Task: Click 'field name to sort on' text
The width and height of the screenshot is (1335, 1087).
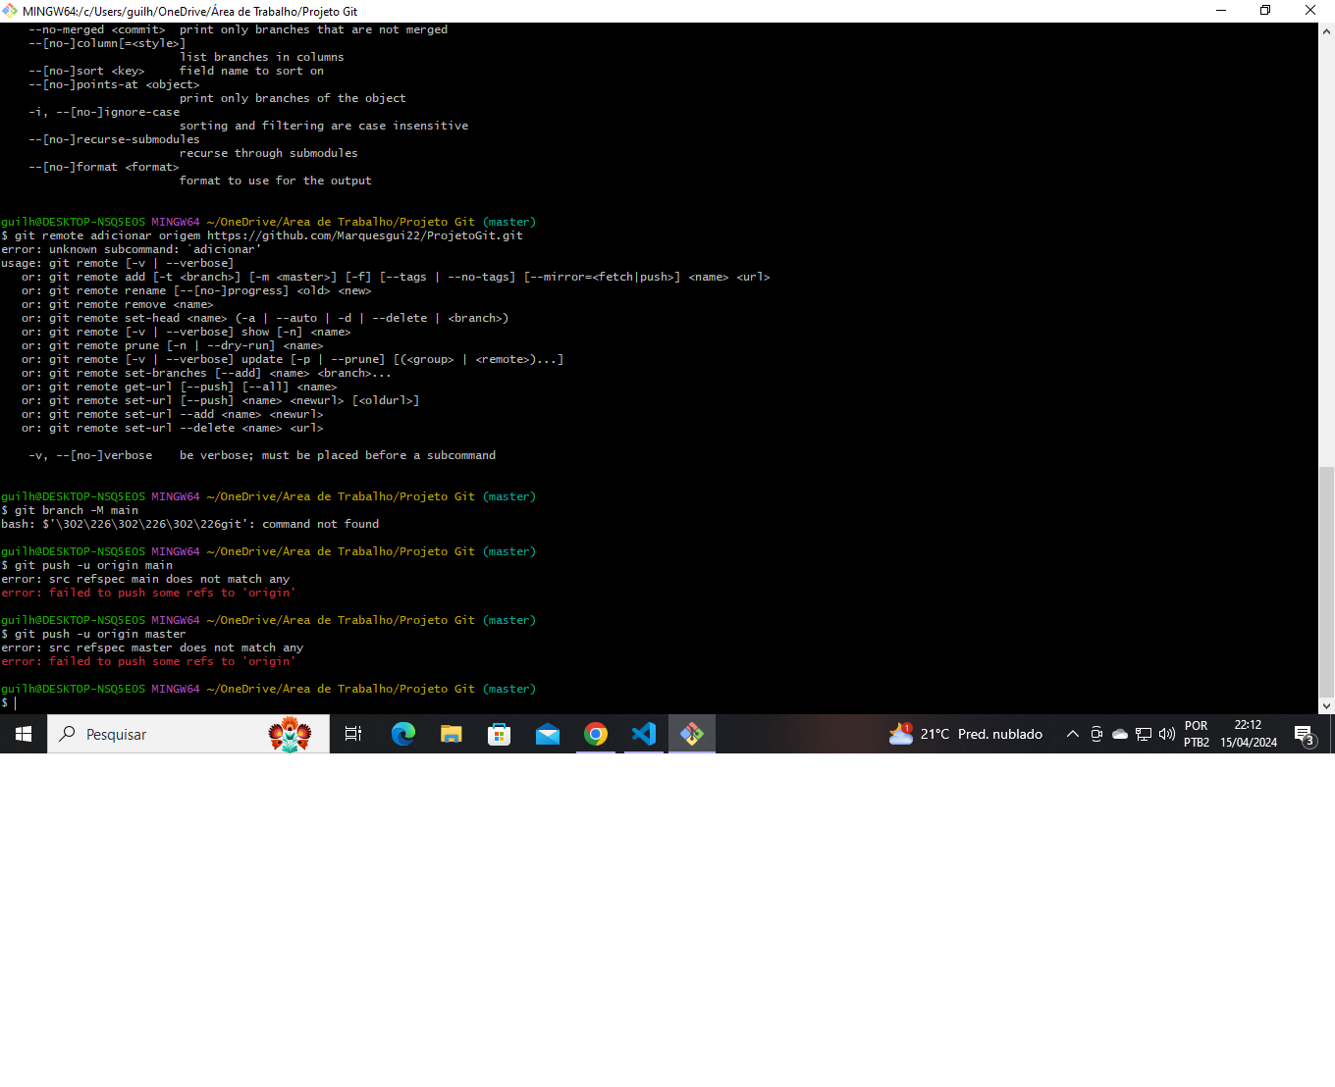Action: (x=251, y=71)
